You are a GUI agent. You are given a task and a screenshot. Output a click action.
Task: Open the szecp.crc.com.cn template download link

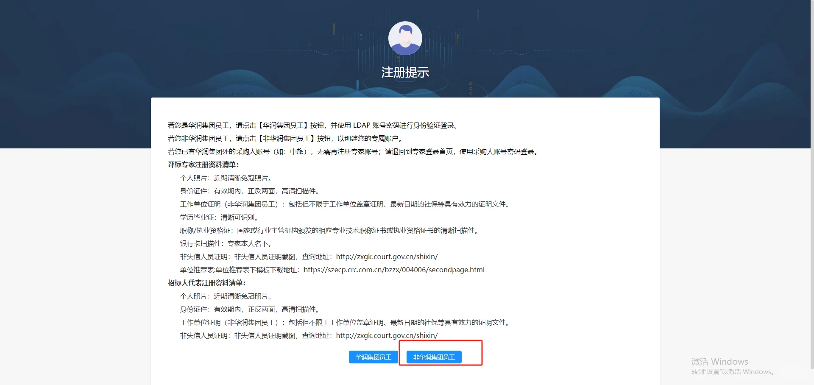pos(394,270)
